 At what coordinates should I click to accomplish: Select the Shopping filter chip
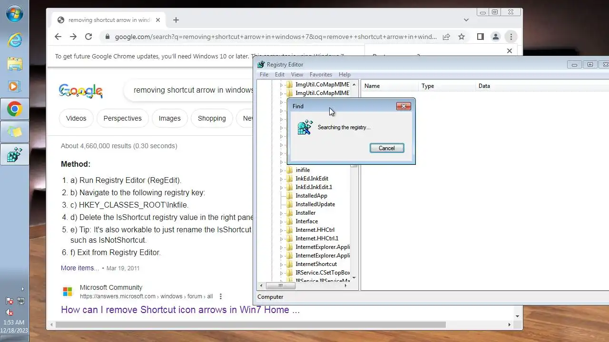(x=212, y=118)
